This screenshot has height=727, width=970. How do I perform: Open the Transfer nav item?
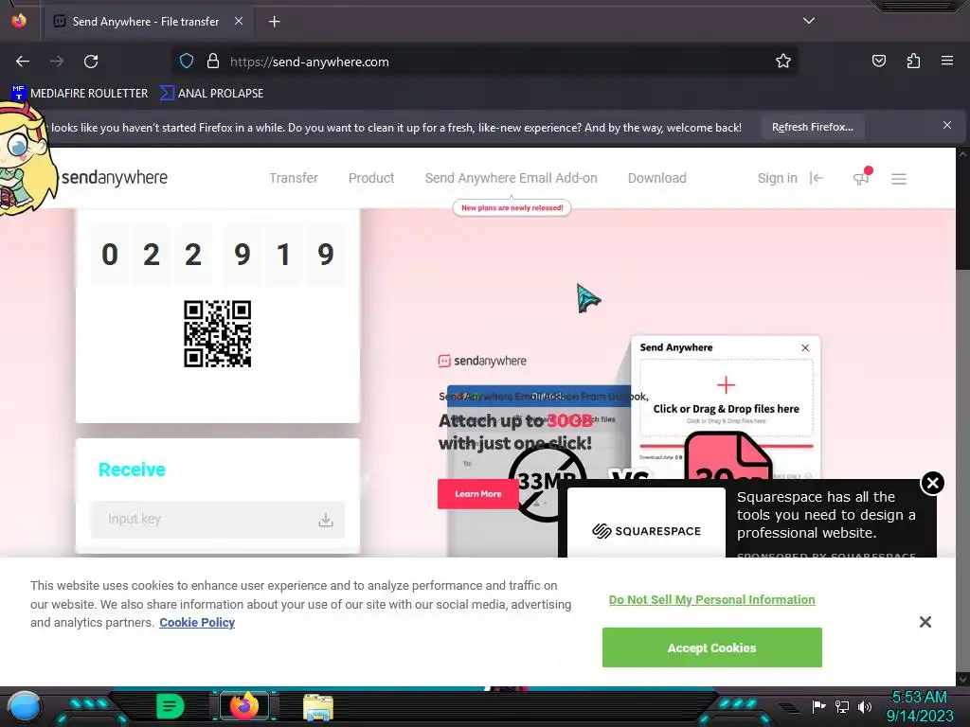[294, 178]
